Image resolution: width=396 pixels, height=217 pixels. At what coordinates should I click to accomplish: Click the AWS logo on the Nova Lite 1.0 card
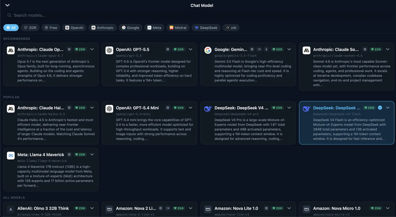[x=208, y=209]
